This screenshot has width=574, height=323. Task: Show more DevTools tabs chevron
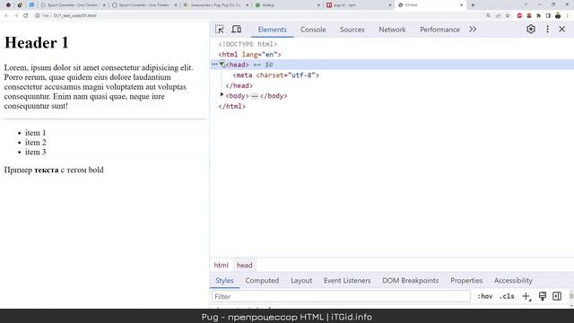coord(473,30)
